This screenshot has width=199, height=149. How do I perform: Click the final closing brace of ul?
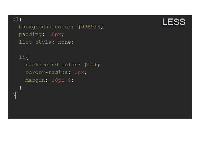click(14, 95)
